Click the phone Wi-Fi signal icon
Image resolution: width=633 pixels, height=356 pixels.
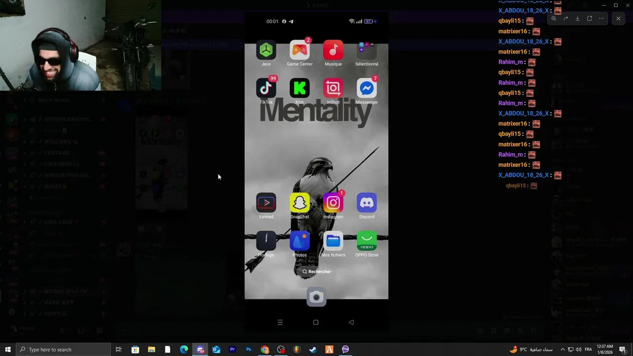(x=352, y=21)
